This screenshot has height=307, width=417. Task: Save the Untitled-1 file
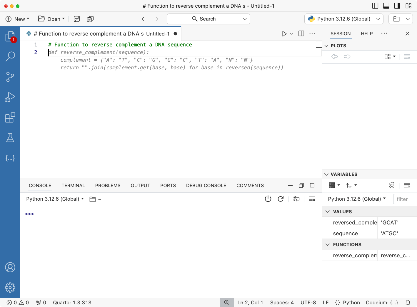76,19
